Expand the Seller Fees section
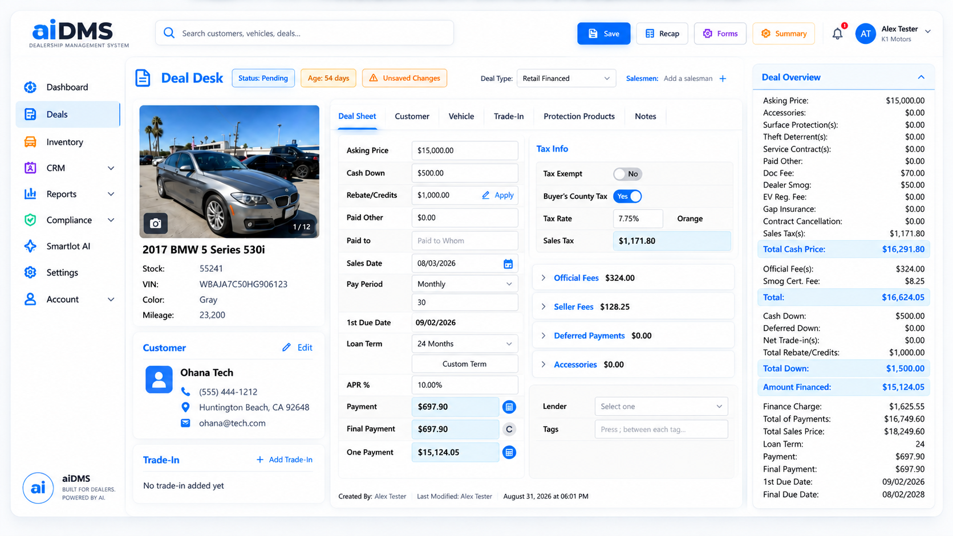The width and height of the screenshot is (953, 536). 633,306
